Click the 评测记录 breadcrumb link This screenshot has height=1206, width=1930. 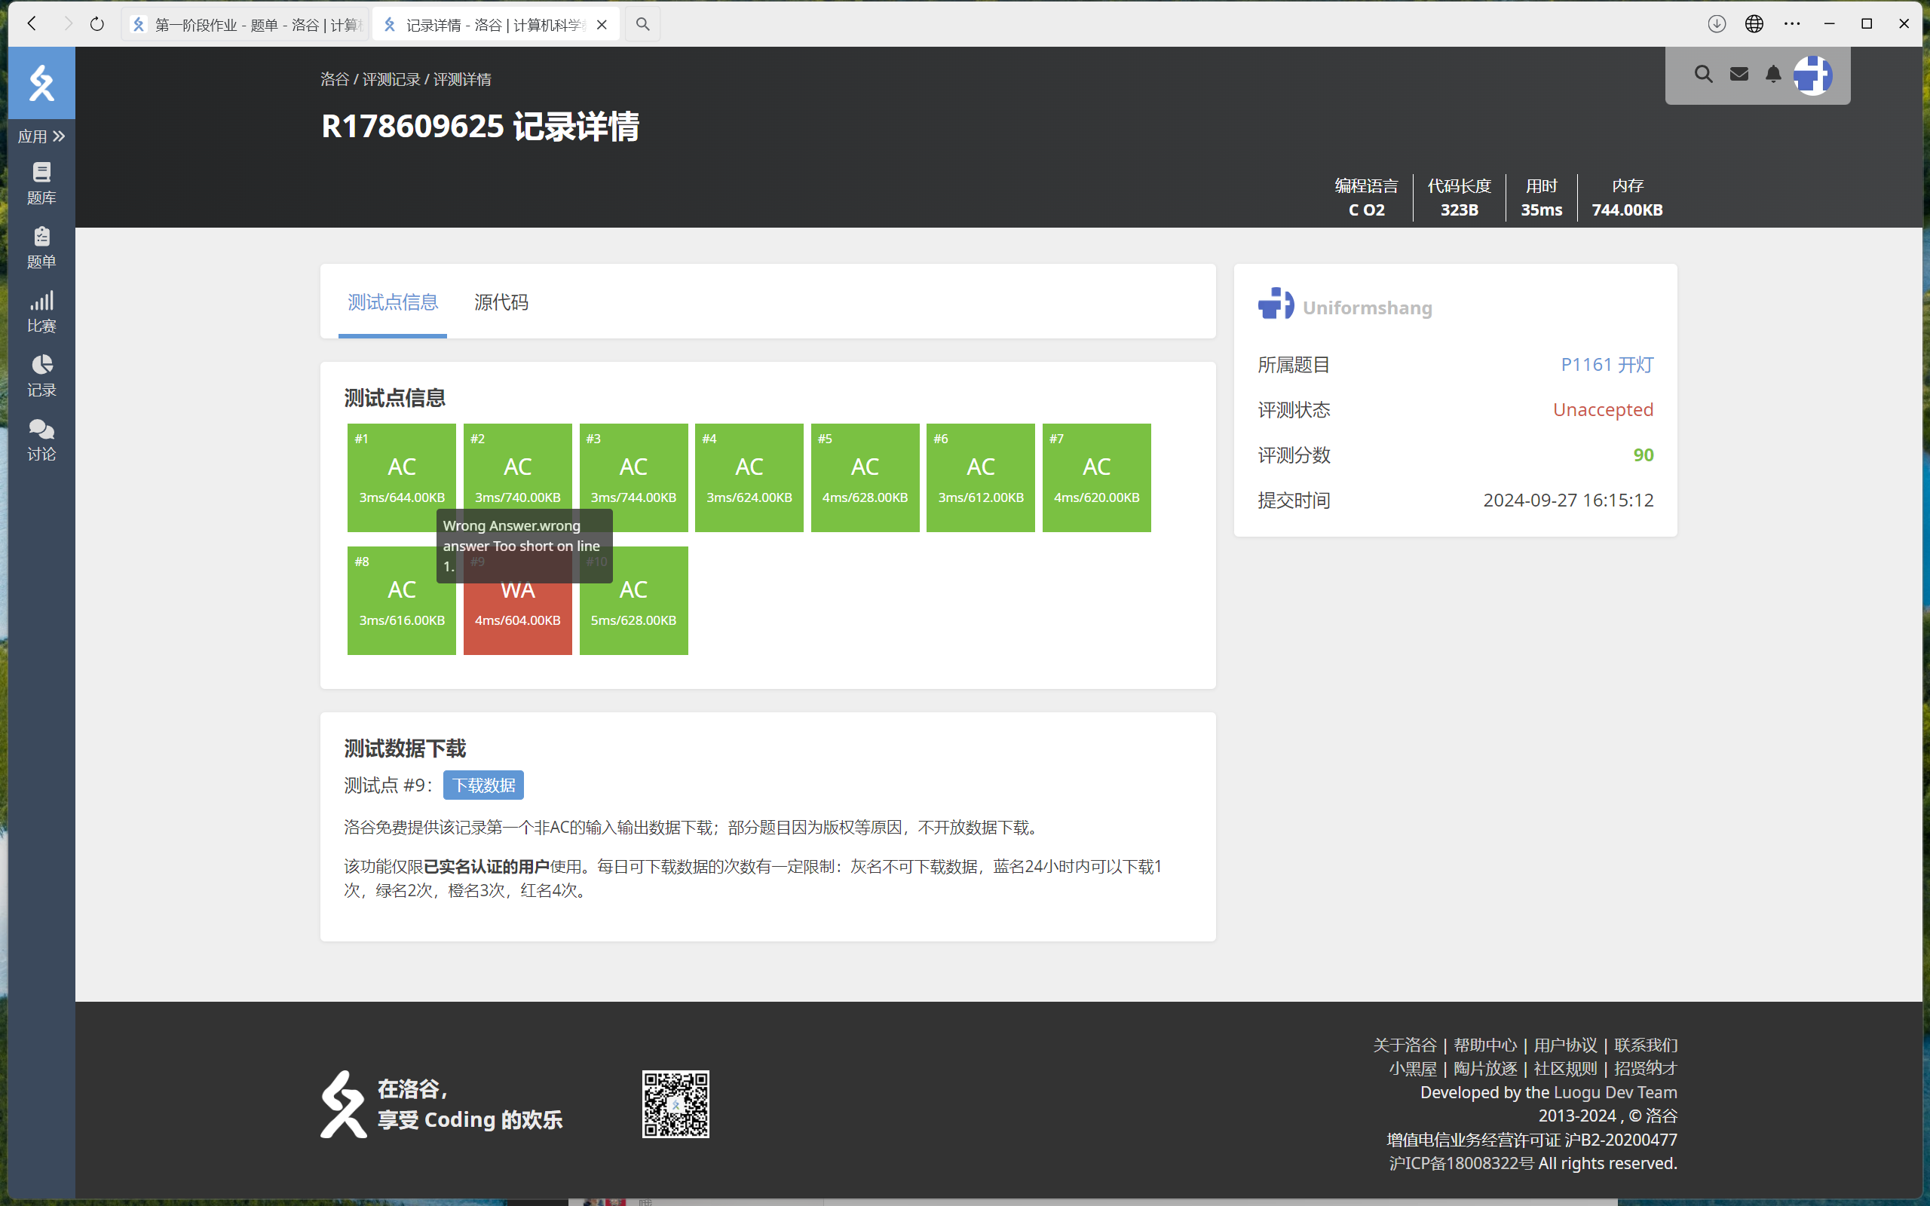coord(391,80)
